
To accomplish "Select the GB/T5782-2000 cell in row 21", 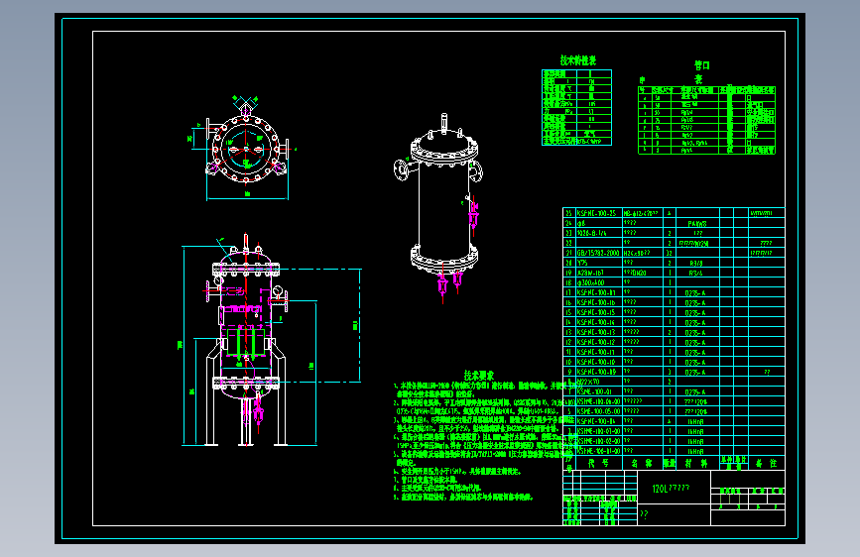I will pyautogui.click(x=598, y=253).
